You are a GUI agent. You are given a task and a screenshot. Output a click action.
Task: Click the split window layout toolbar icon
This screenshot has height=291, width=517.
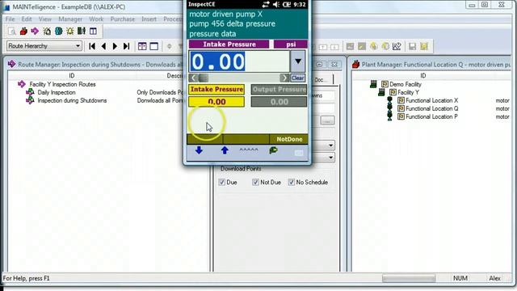coord(94,32)
